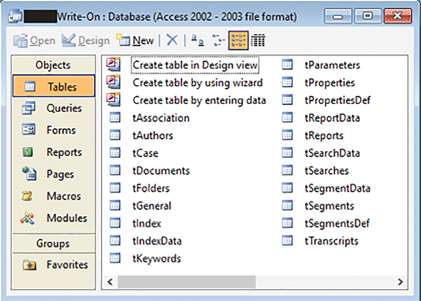This screenshot has width=421, height=301.
Task: Minimize the Database window
Action: click(x=338, y=16)
